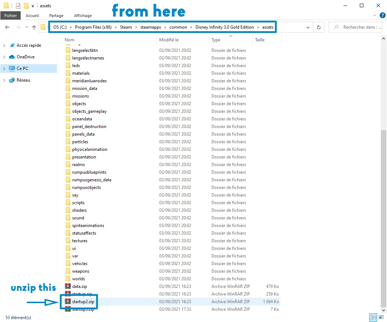387x322 pixels.
Task: Select the sound folder icon
Action: coord(68,218)
